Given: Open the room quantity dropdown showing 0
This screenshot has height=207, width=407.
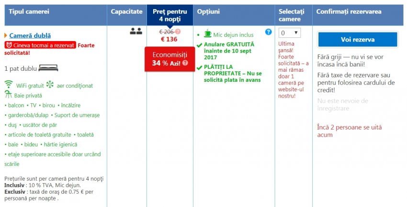Looking at the screenshot, I should pyautogui.click(x=290, y=33).
